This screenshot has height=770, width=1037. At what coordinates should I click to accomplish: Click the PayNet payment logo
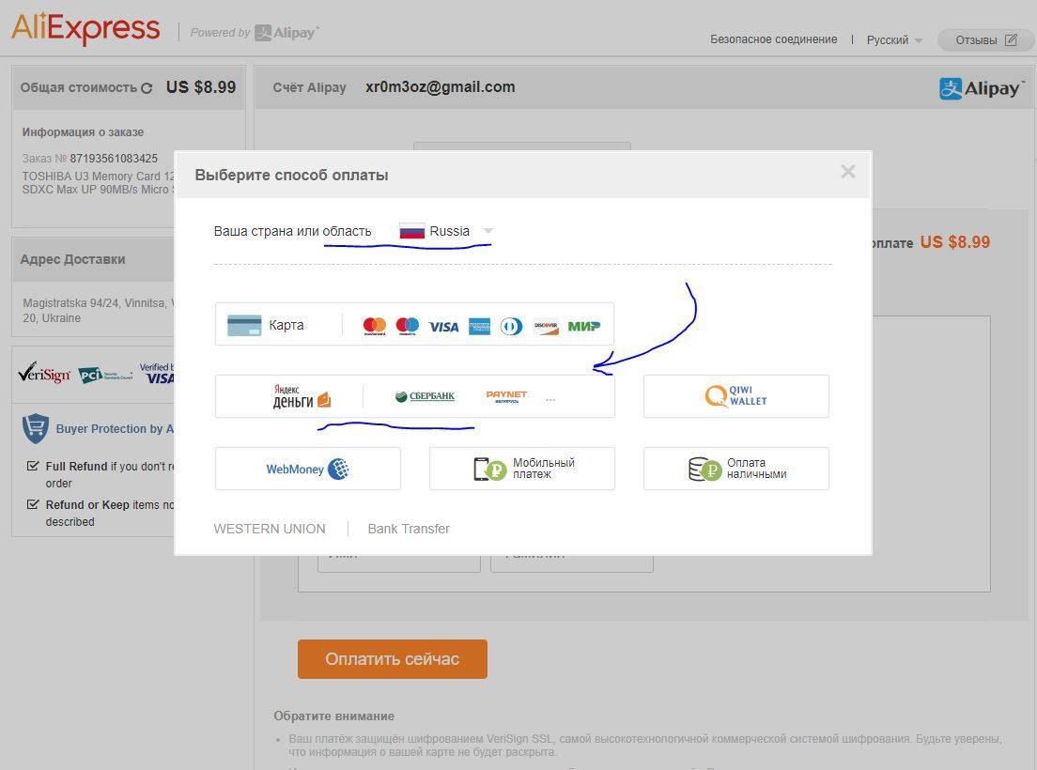click(x=506, y=396)
